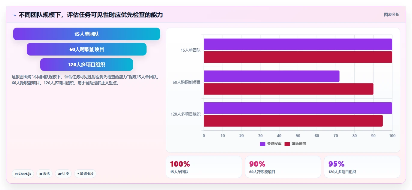Click the 15人单团队 y-axis label
Image resolution: width=412 pixels, height=190 pixels.
click(190, 50)
